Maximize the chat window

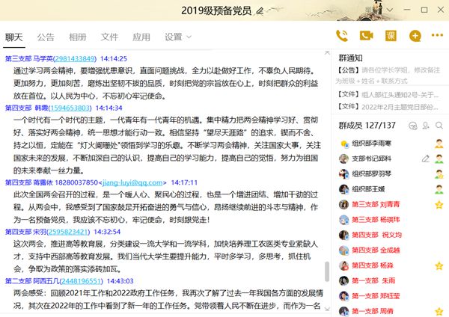(x=424, y=10)
